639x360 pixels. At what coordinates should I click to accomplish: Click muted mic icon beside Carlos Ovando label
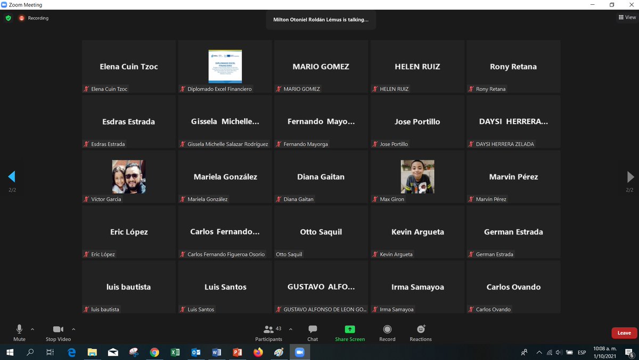pos(471,309)
